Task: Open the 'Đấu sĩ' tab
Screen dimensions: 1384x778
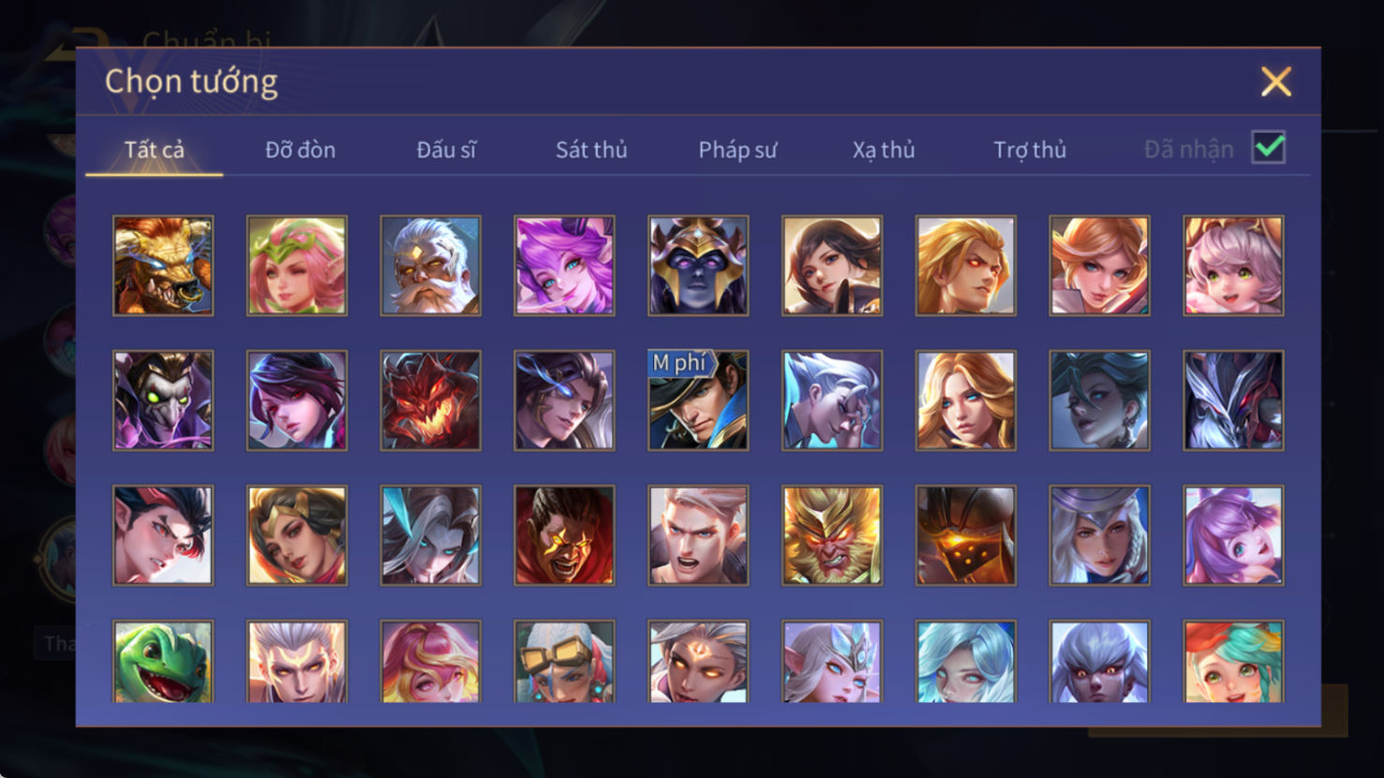Action: (446, 150)
